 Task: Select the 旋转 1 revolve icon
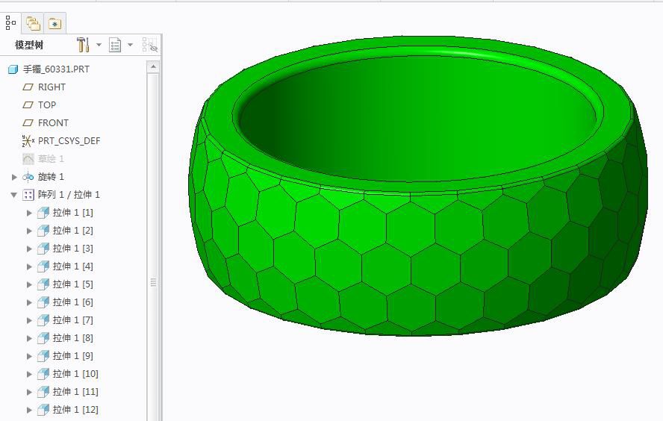(28, 177)
